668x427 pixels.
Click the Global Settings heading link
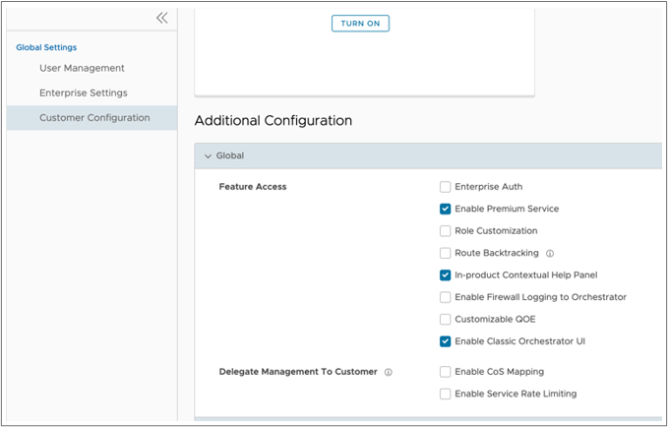pyautogui.click(x=46, y=47)
